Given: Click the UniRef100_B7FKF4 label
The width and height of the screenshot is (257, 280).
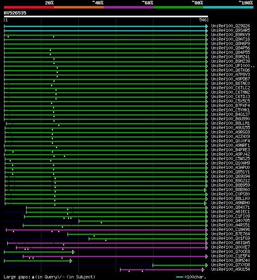Looking at the screenshot, I should [230, 105].
